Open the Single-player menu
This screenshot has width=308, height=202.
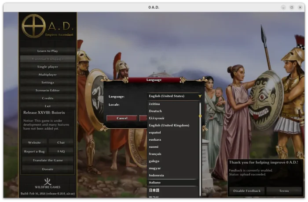[x=48, y=67]
